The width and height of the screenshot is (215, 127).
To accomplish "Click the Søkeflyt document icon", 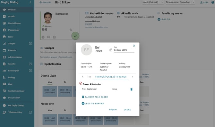I will (4, 64).
